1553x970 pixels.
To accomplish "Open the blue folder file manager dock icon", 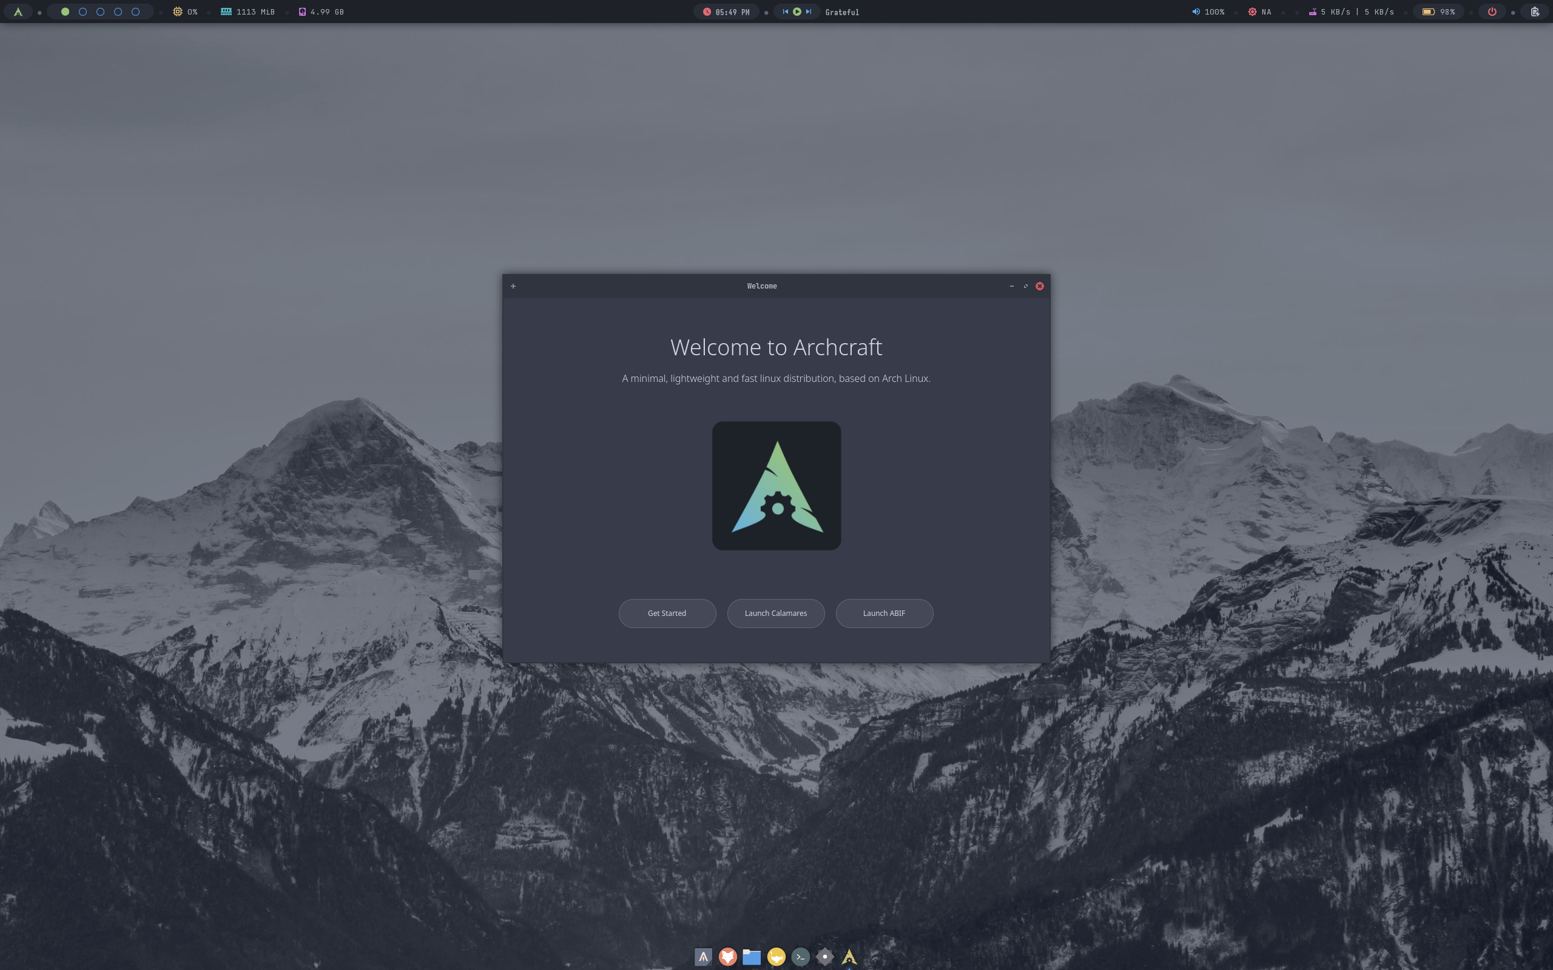I will coord(752,957).
